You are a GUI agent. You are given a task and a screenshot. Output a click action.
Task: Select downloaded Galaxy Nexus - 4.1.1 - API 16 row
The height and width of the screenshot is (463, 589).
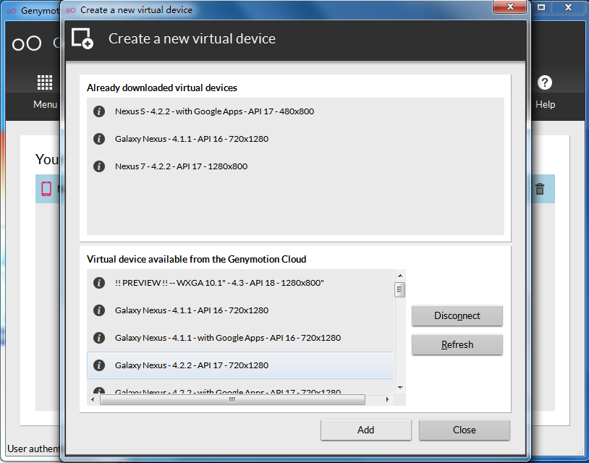pos(295,139)
